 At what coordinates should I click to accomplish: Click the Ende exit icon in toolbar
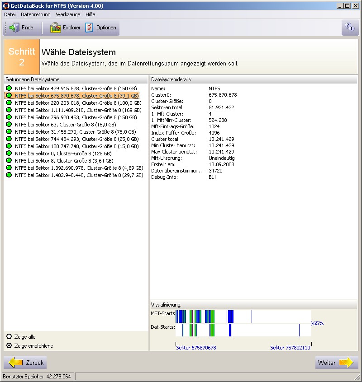coord(14,28)
